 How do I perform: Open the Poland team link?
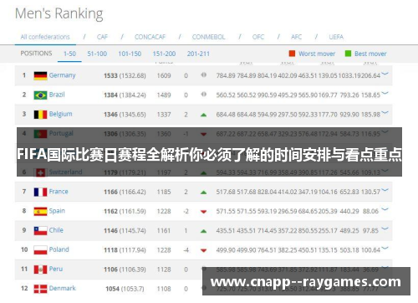[59, 249]
